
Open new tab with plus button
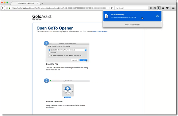(x=42, y=3)
